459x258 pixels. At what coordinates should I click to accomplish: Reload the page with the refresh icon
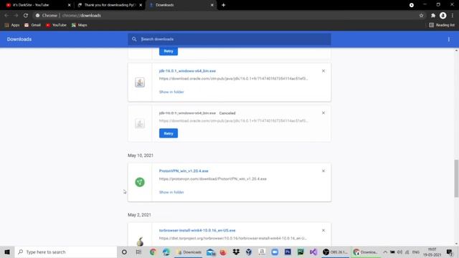26,16
